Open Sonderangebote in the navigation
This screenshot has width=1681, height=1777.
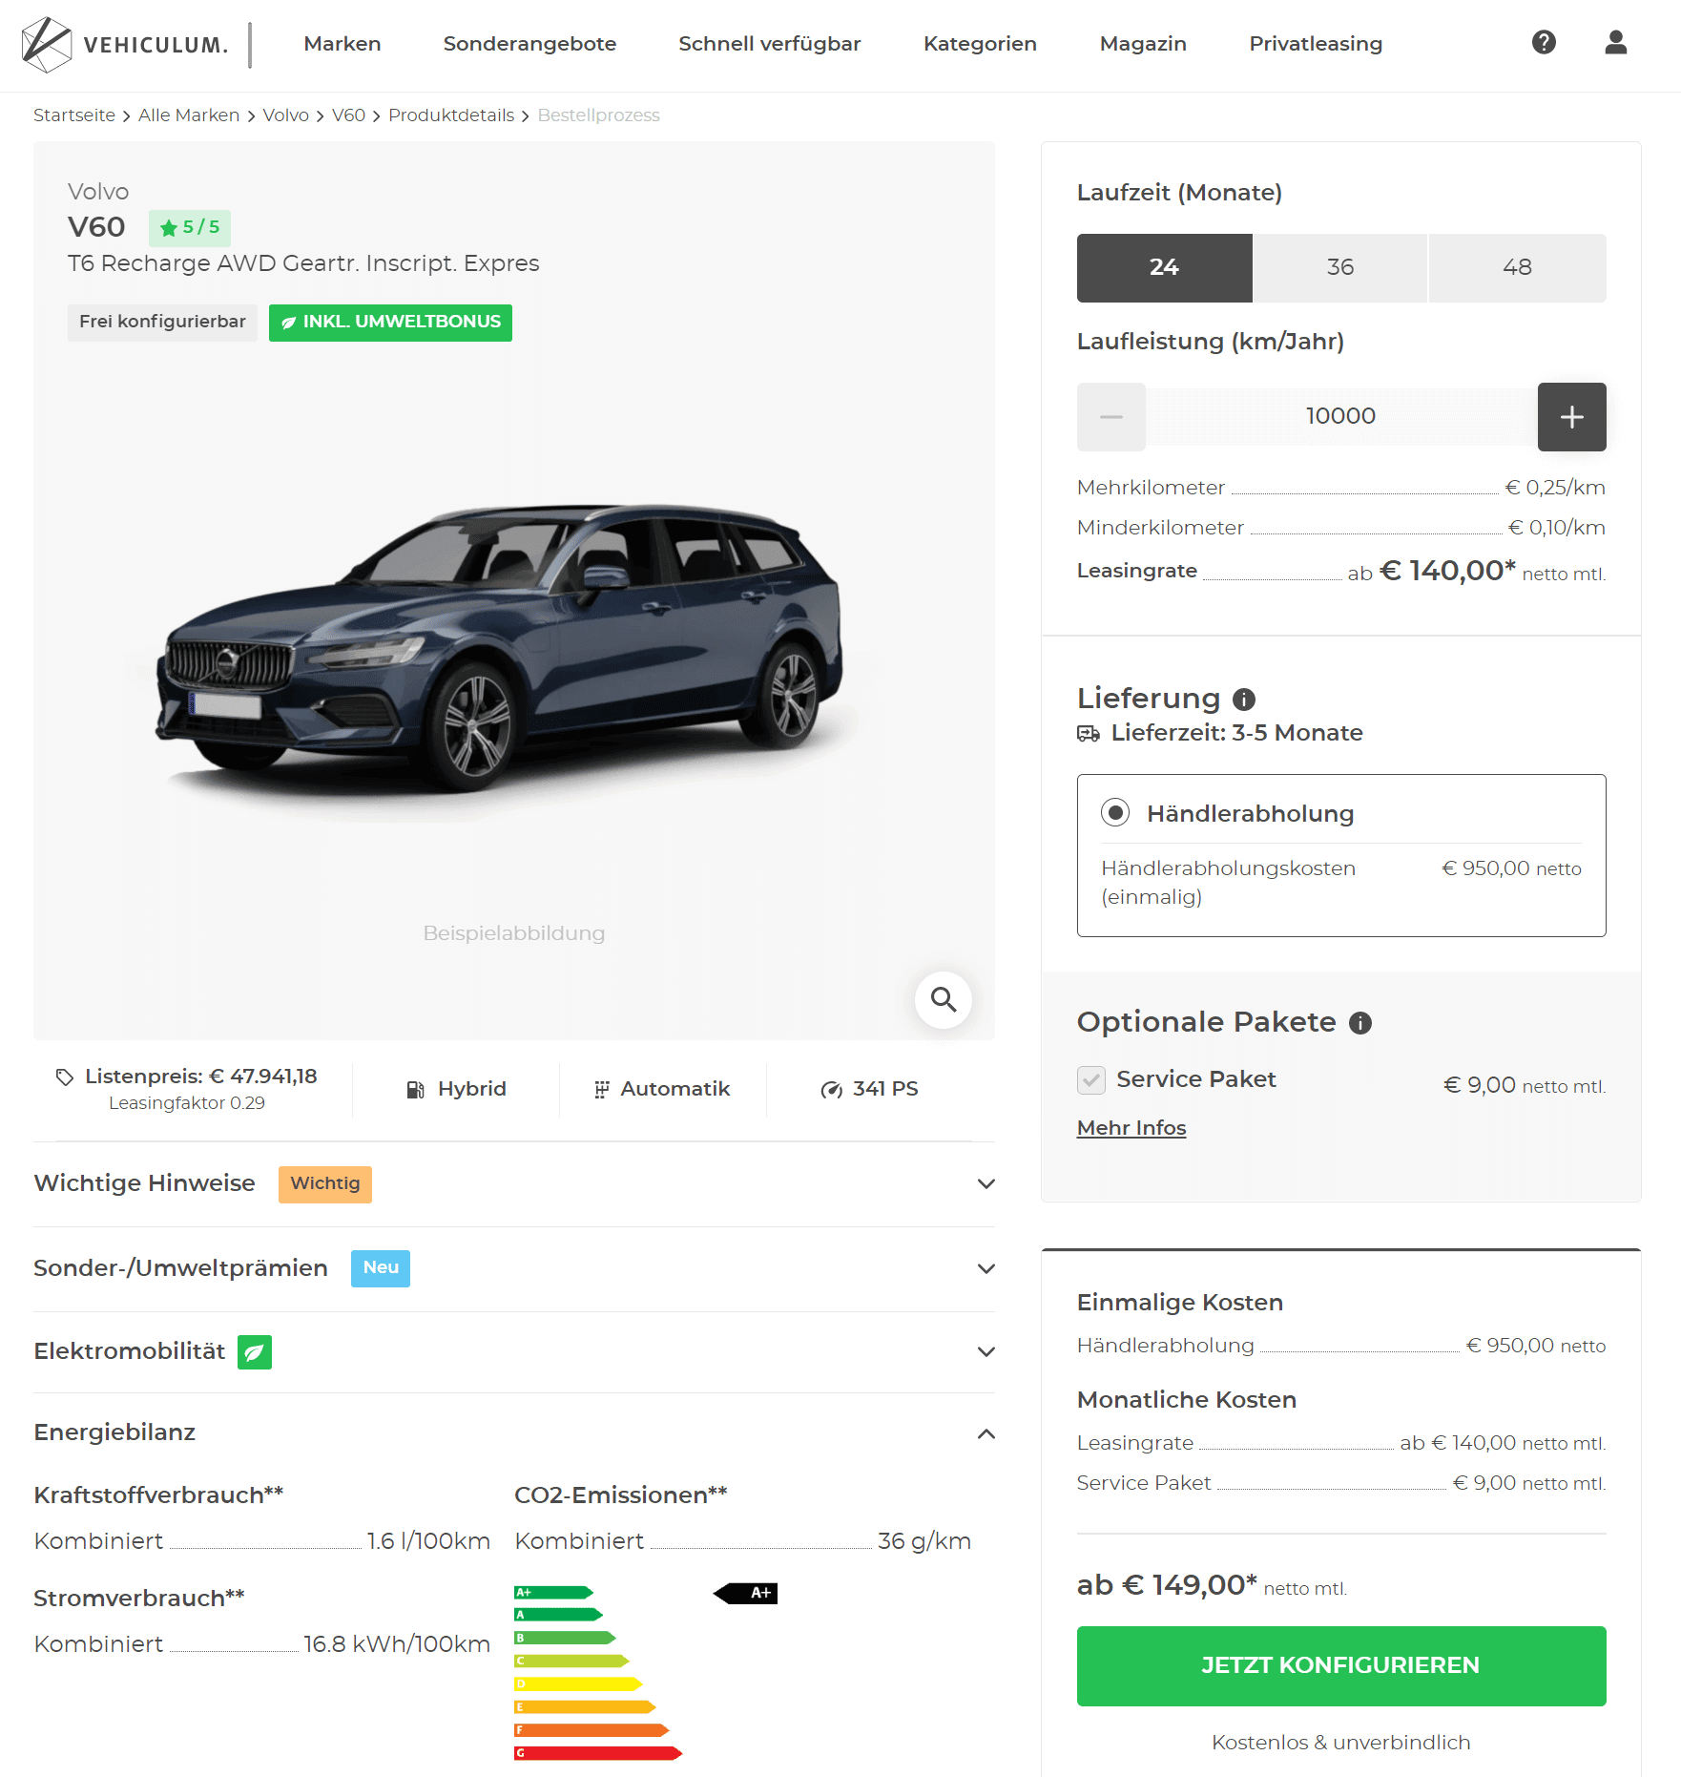click(x=529, y=44)
